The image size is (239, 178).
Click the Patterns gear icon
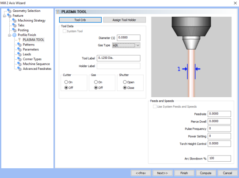(19, 45)
